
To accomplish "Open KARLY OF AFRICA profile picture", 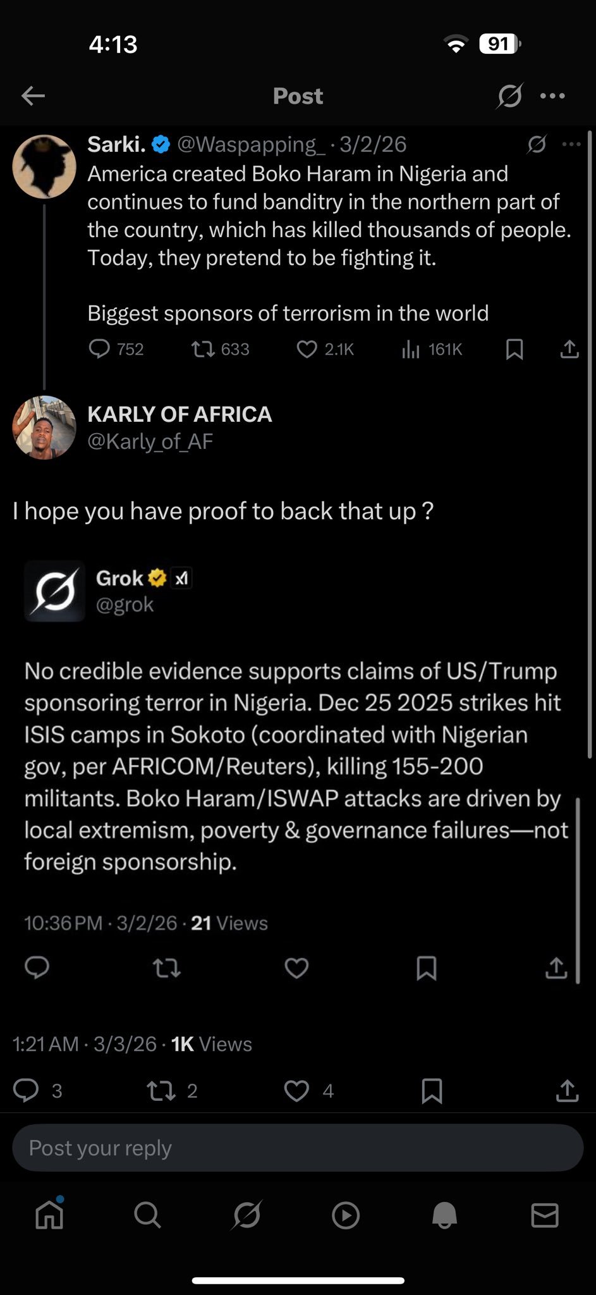I will (44, 428).
